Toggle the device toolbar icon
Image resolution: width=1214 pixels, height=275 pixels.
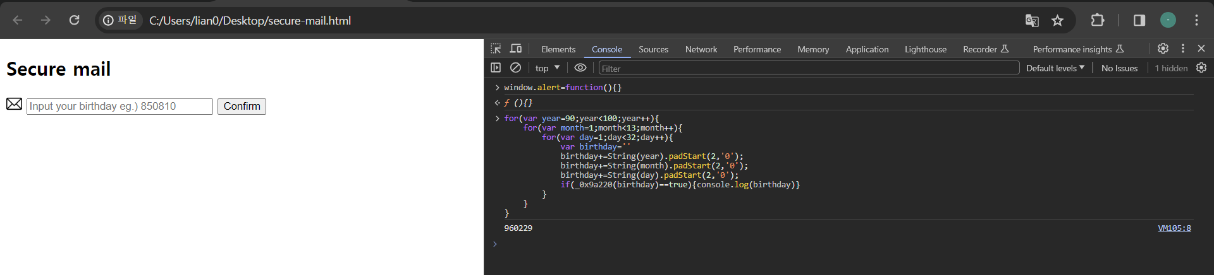[x=516, y=49]
